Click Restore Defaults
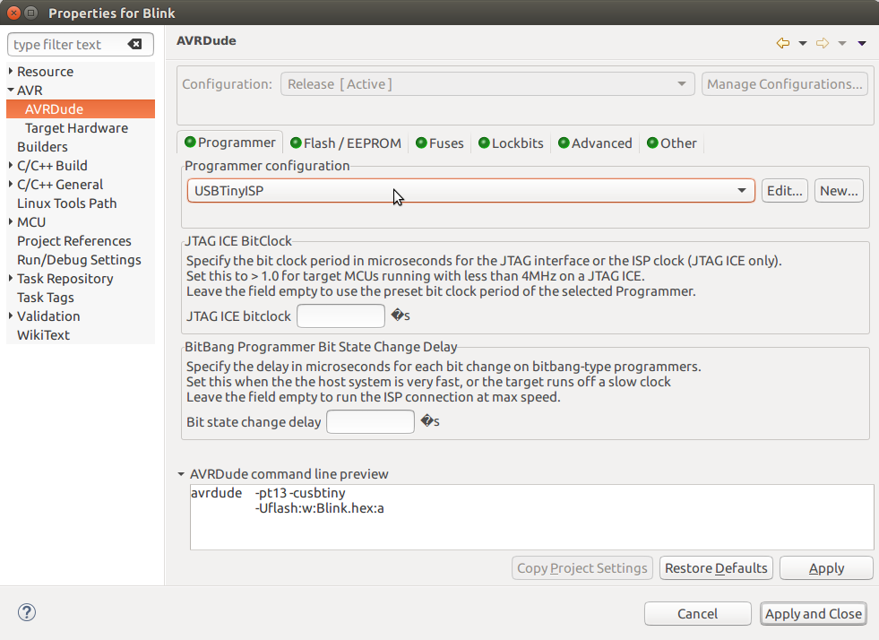This screenshot has height=640, width=879. (715, 567)
